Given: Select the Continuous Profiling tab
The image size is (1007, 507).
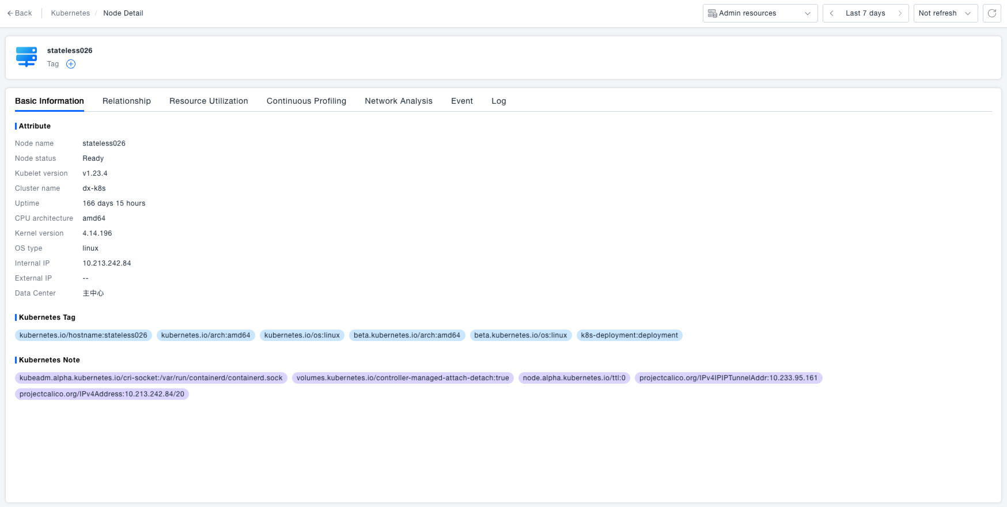Looking at the screenshot, I should tap(306, 101).
